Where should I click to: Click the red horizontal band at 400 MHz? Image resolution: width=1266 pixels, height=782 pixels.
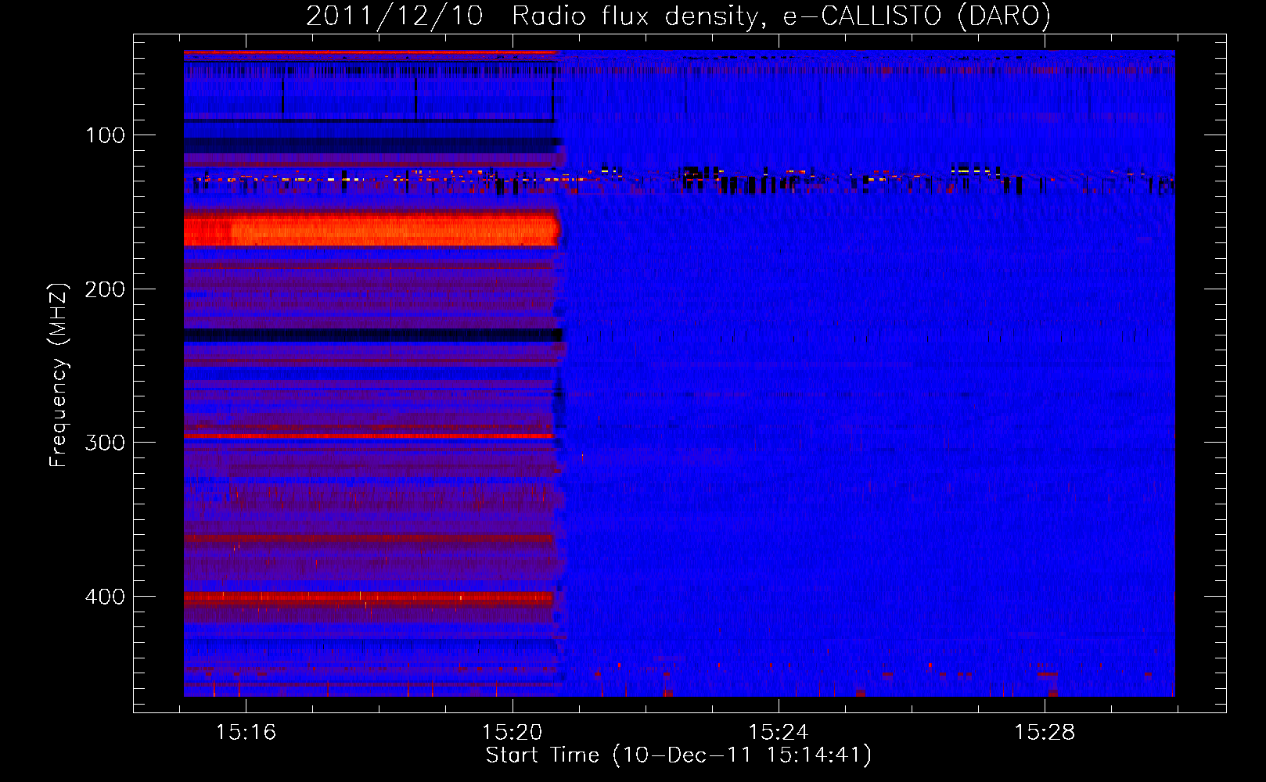pyautogui.click(x=369, y=598)
